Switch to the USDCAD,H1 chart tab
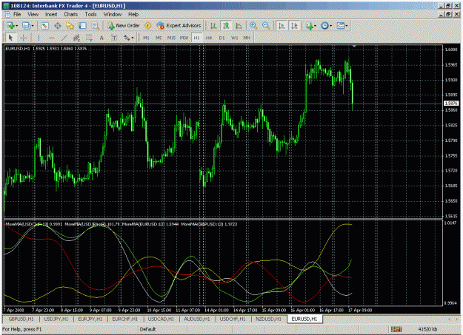The height and width of the screenshot is (335, 463). [161, 319]
